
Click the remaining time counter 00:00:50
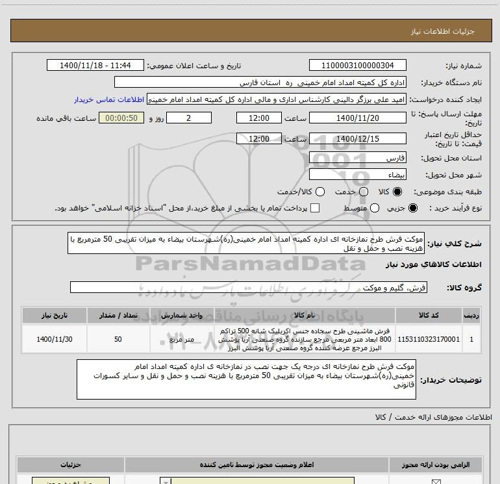click(121, 118)
